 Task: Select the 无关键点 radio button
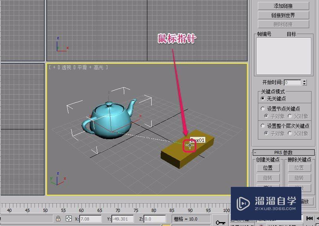click(x=263, y=98)
